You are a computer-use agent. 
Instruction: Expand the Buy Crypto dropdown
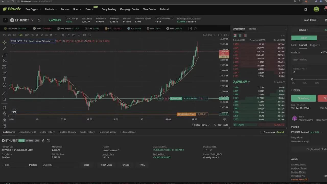33,9
